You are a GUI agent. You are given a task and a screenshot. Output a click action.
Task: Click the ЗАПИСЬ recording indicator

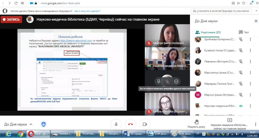click(11, 19)
